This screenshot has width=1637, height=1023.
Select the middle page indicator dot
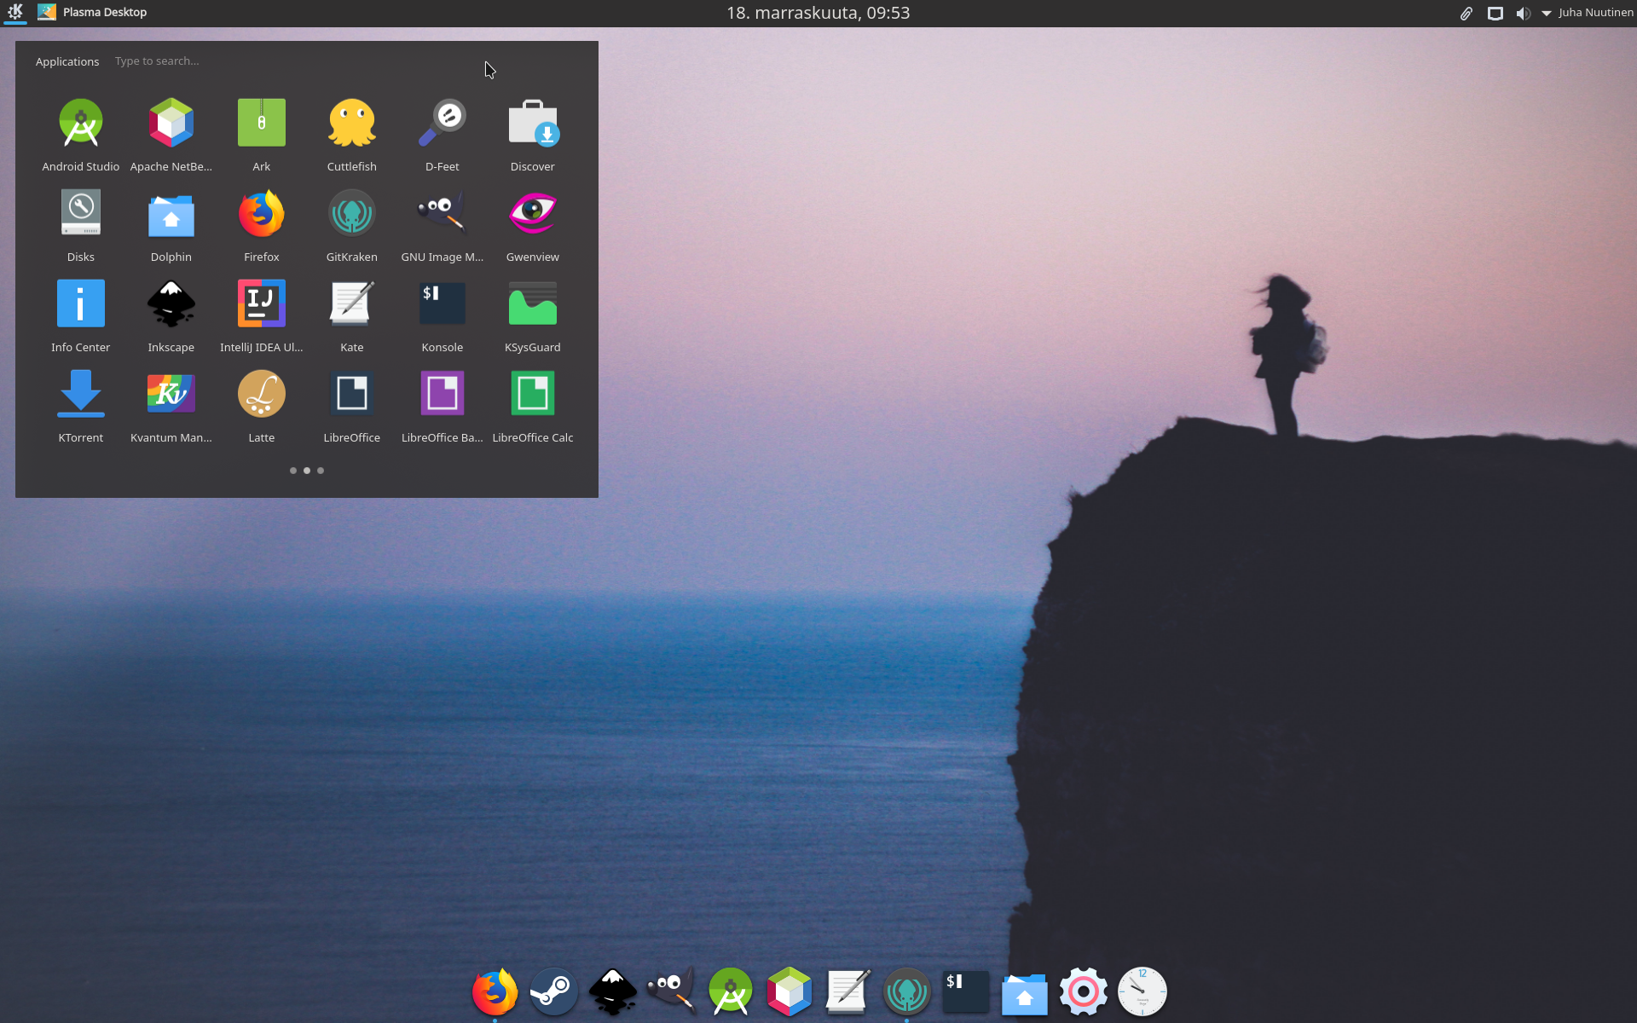[307, 471]
